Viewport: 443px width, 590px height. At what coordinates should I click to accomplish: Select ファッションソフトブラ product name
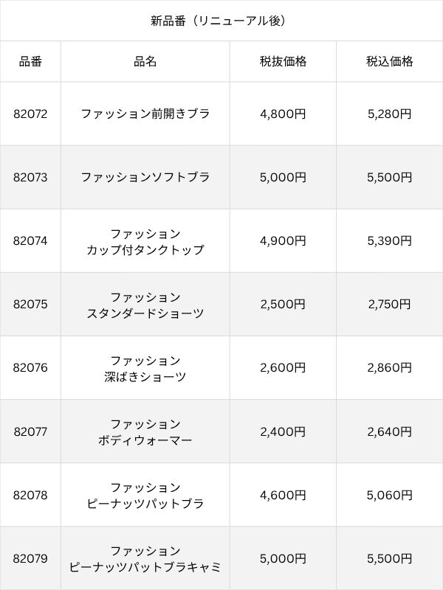(x=145, y=177)
